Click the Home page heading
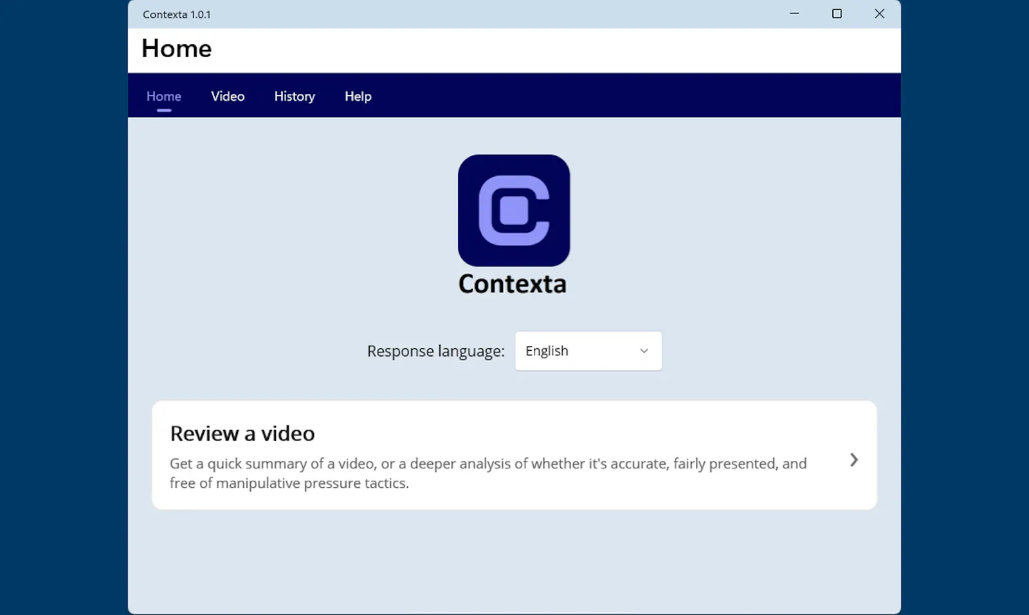1029x615 pixels. [177, 49]
